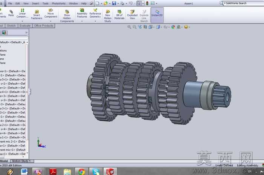Click the Select cursor tool
The height and width of the screenshot is (175, 264).
[139, 3]
